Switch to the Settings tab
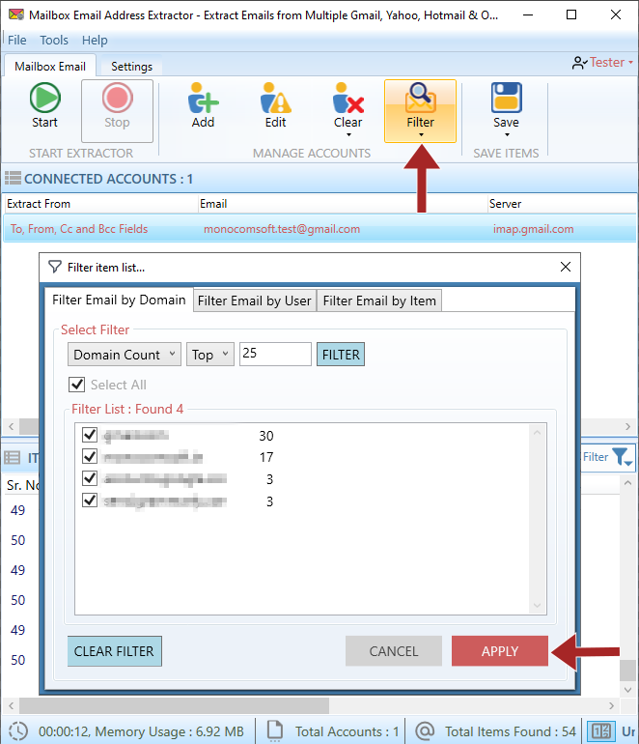Viewport: 639px width, 744px height. coord(132,67)
